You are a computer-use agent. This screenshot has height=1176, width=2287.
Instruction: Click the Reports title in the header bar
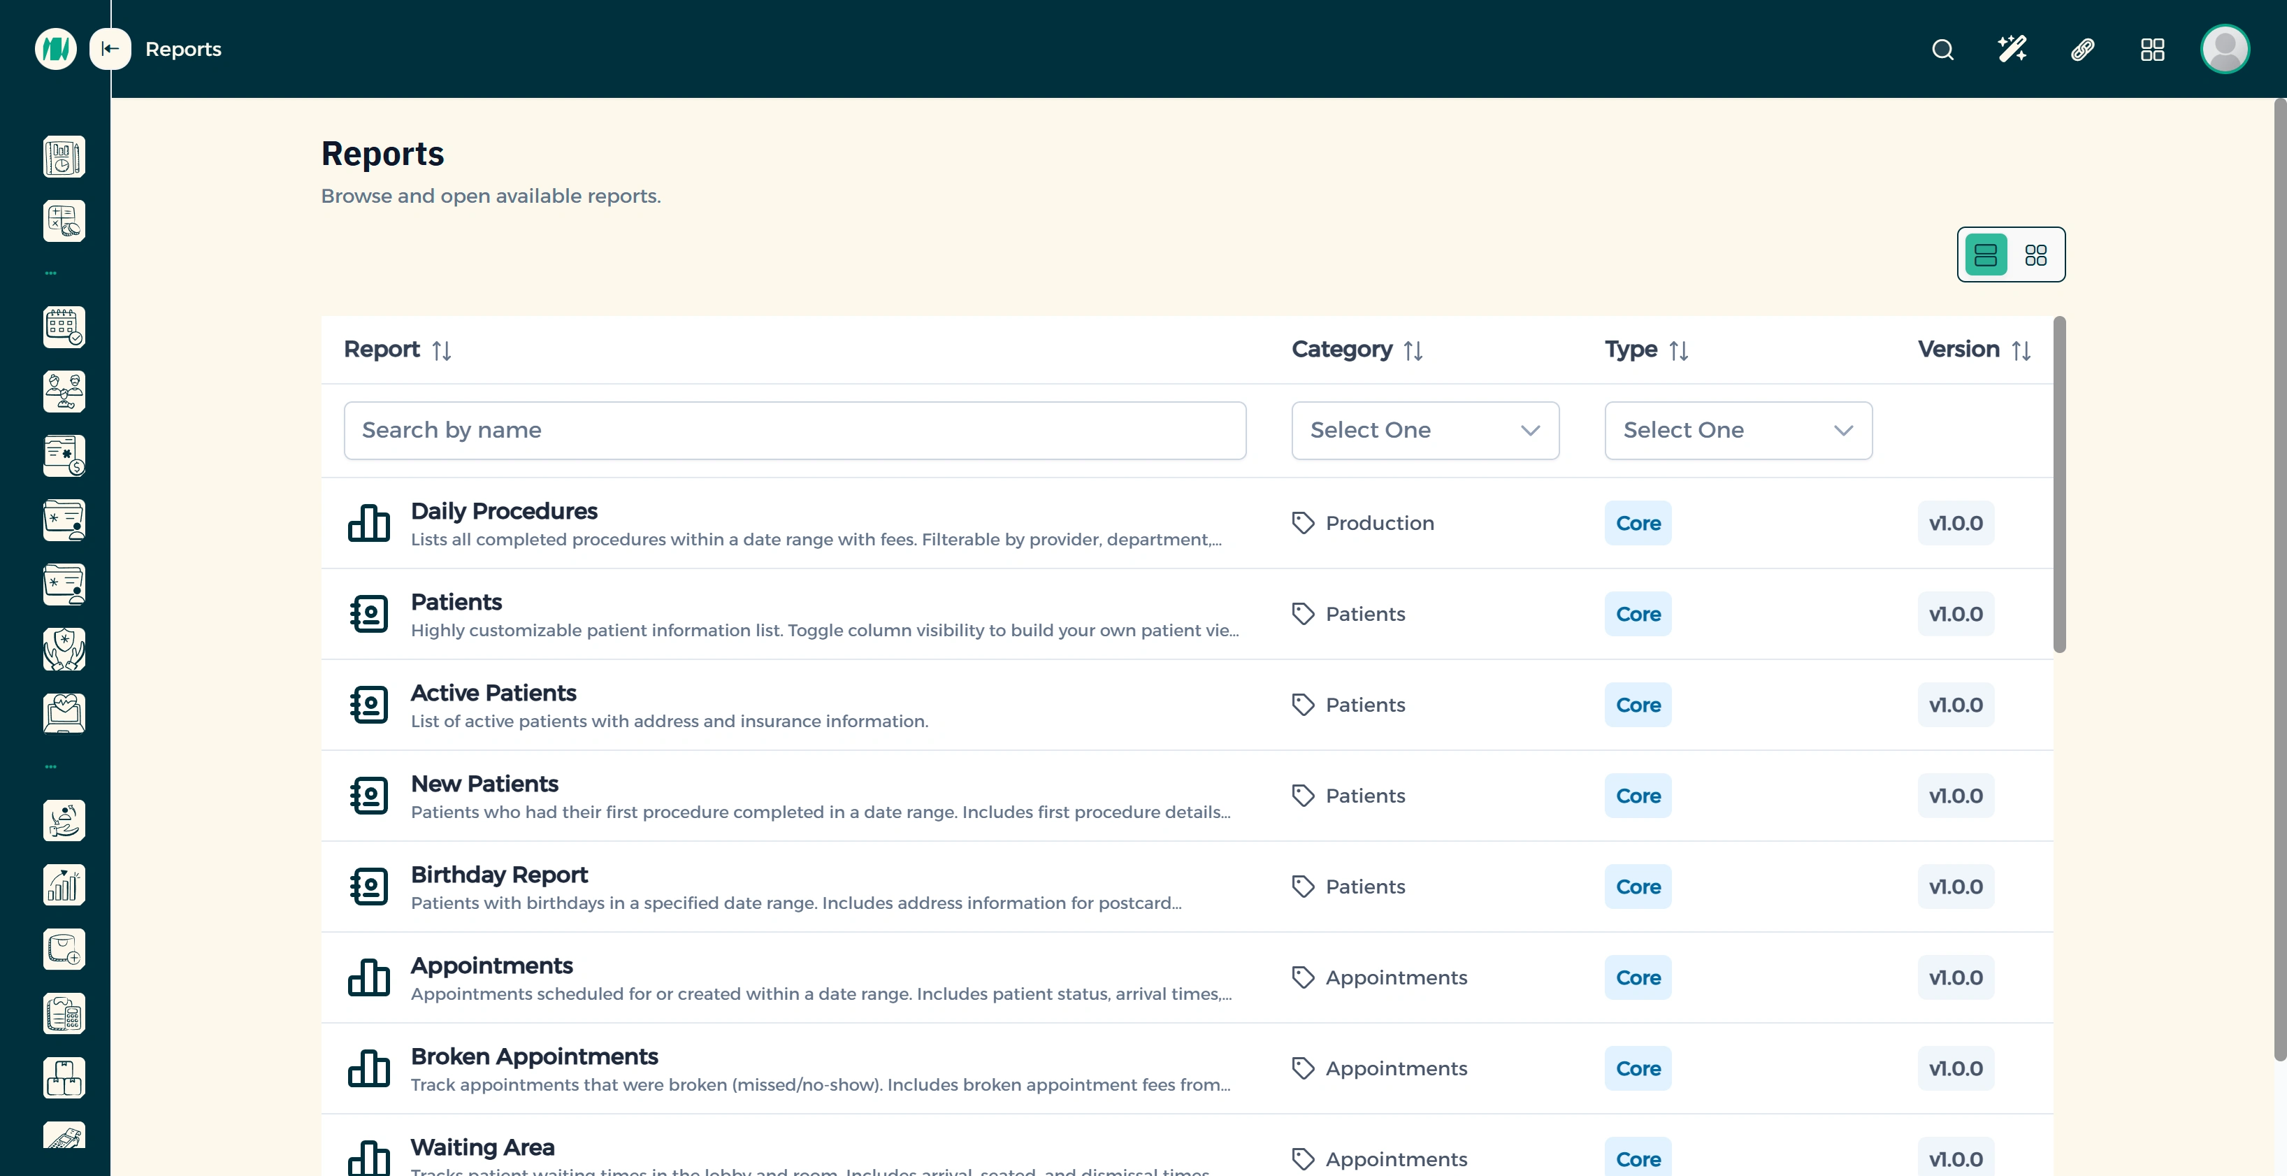[183, 49]
